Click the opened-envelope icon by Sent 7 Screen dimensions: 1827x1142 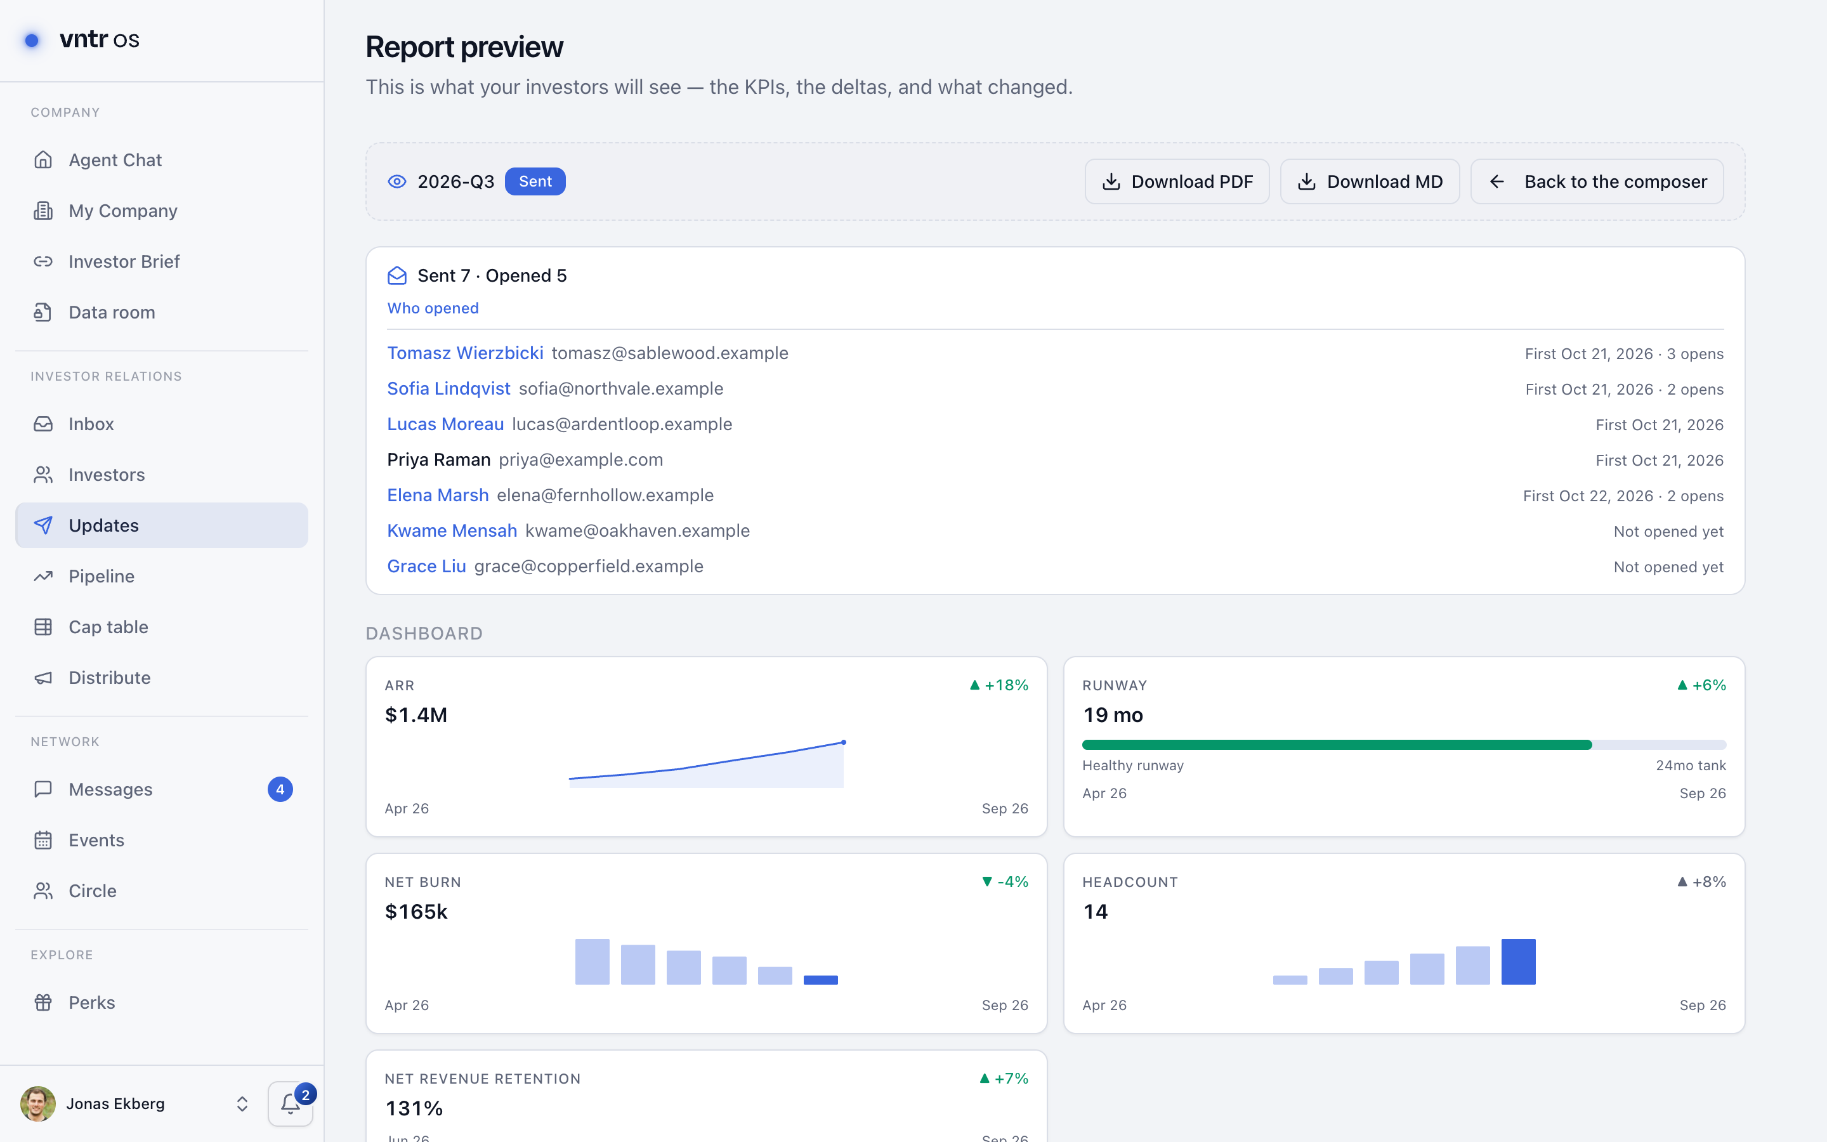coord(397,276)
